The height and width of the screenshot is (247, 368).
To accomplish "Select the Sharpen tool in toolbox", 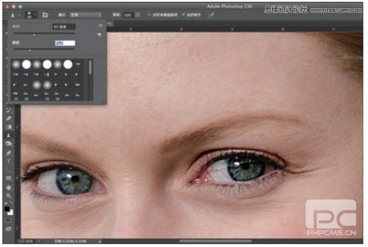I will 9,135.
